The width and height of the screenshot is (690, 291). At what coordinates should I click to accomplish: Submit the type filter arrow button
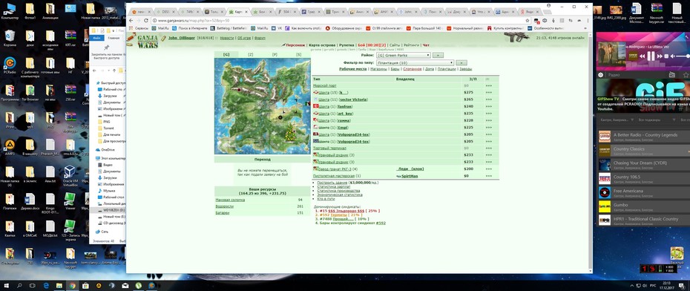tap(461, 63)
